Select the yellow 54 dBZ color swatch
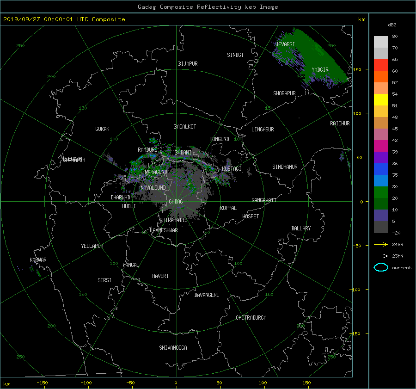Viewport: 416px width, 389px height. coord(381,99)
